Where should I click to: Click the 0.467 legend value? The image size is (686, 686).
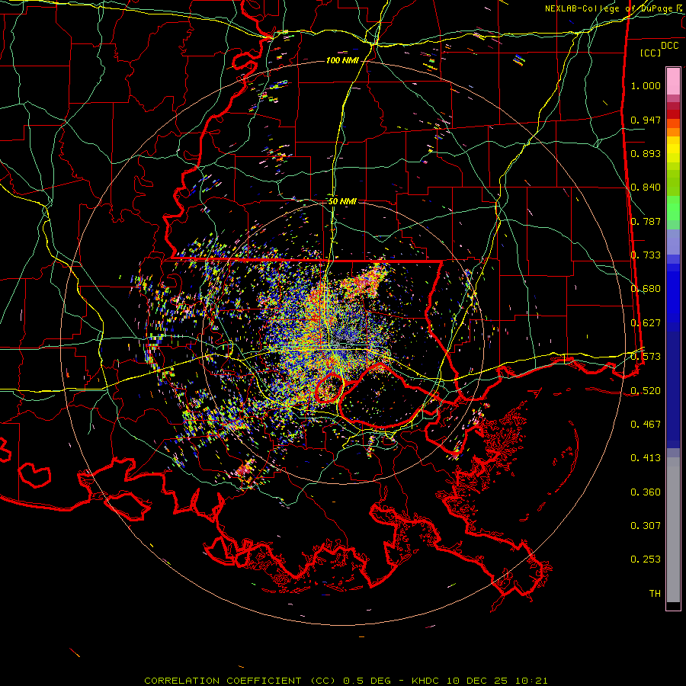pyautogui.click(x=646, y=425)
